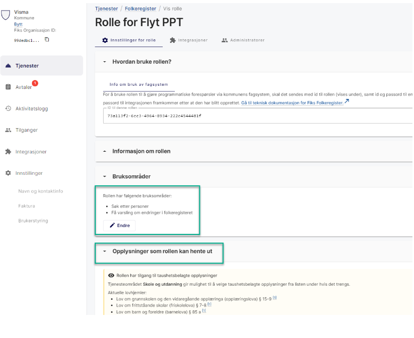Click the Aktivitetslogg history icon
Viewport: 414px width, 338px height.
8,108
